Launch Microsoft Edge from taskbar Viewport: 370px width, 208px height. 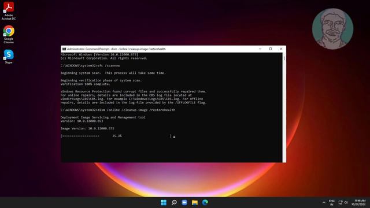205,202
